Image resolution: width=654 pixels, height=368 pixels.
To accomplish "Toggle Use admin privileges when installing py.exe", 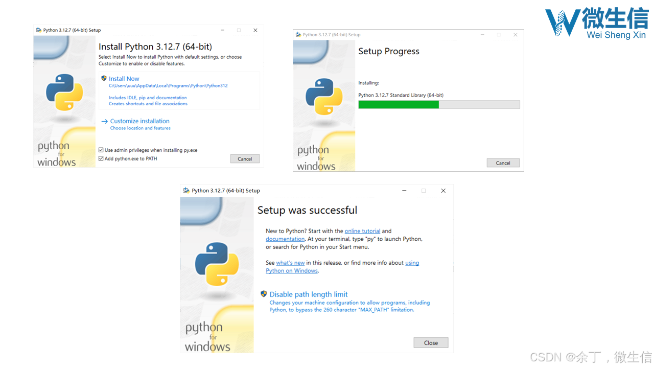I will (x=101, y=150).
